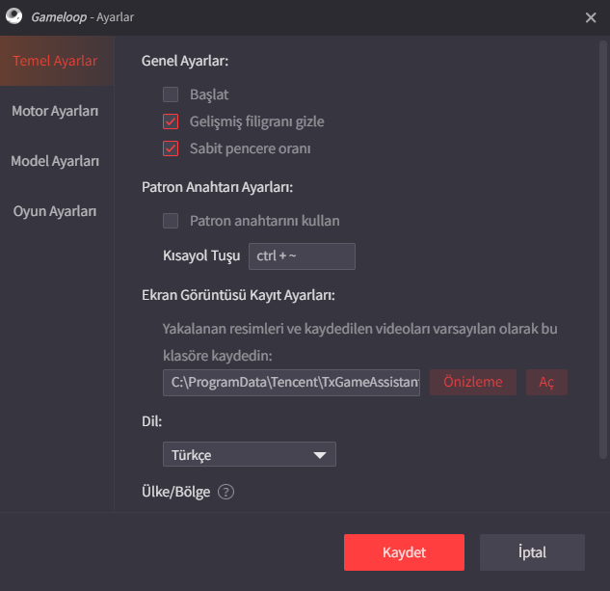Viewport: 610px width, 591px height.
Task: Click the Gameloop - Ayarlar title text
Action: (83, 16)
